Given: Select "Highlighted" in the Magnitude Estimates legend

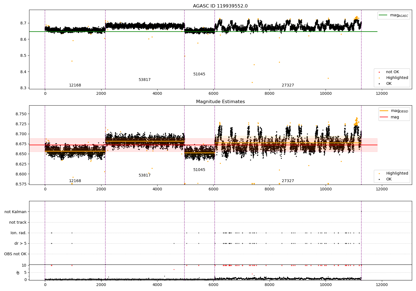Looking at the screenshot, I should 397,173.
